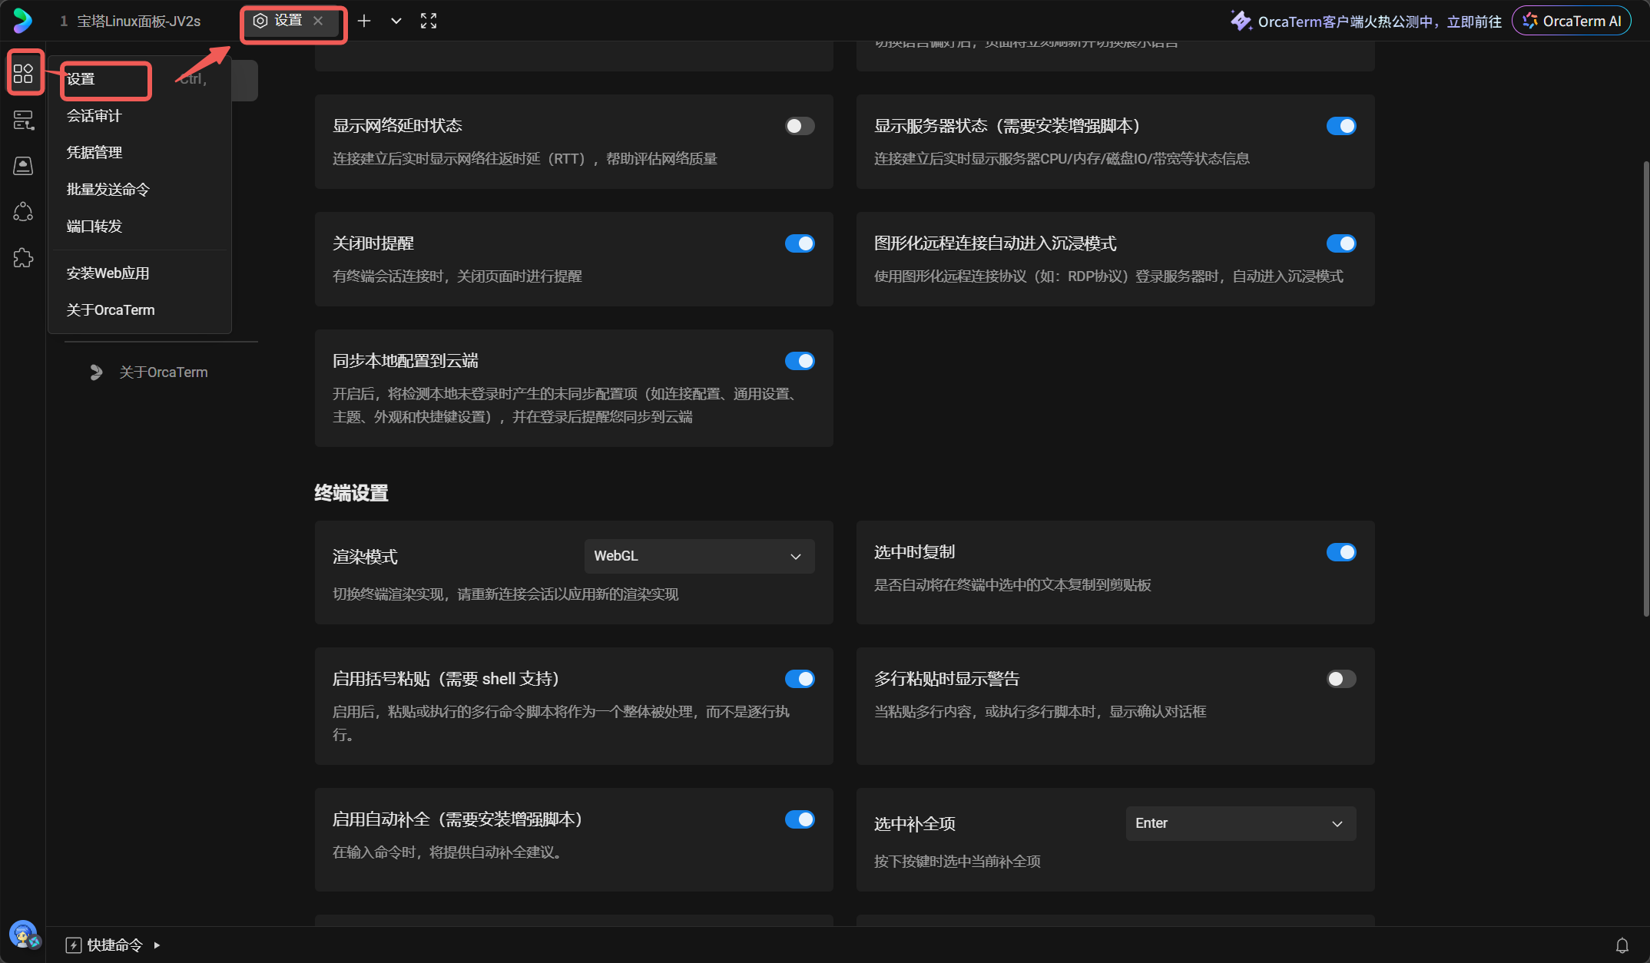Image resolution: width=1650 pixels, height=963 pixels.
Task: Add a new tab with plus icon
Action: [364, 22]
